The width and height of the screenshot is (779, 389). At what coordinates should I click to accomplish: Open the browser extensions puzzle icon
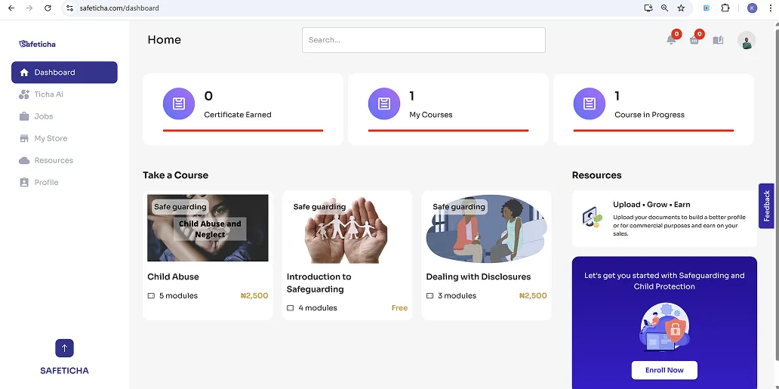(x=725, y=8)
